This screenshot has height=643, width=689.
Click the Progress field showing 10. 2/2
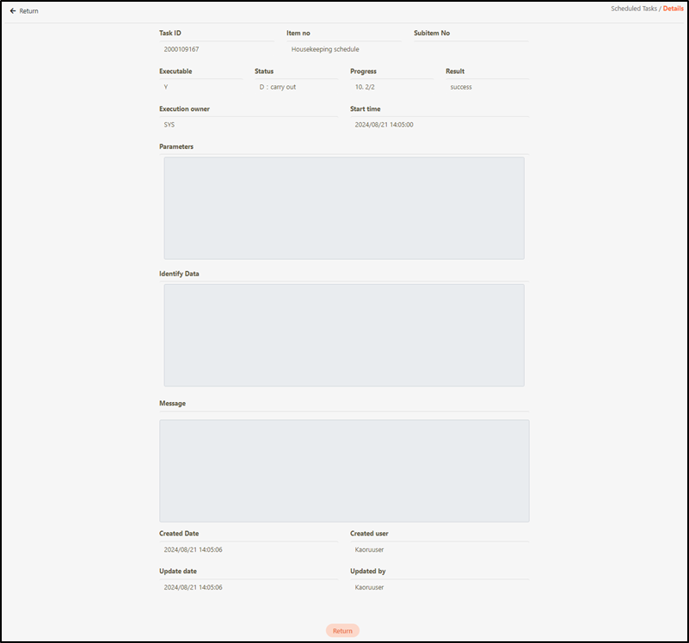392,87
